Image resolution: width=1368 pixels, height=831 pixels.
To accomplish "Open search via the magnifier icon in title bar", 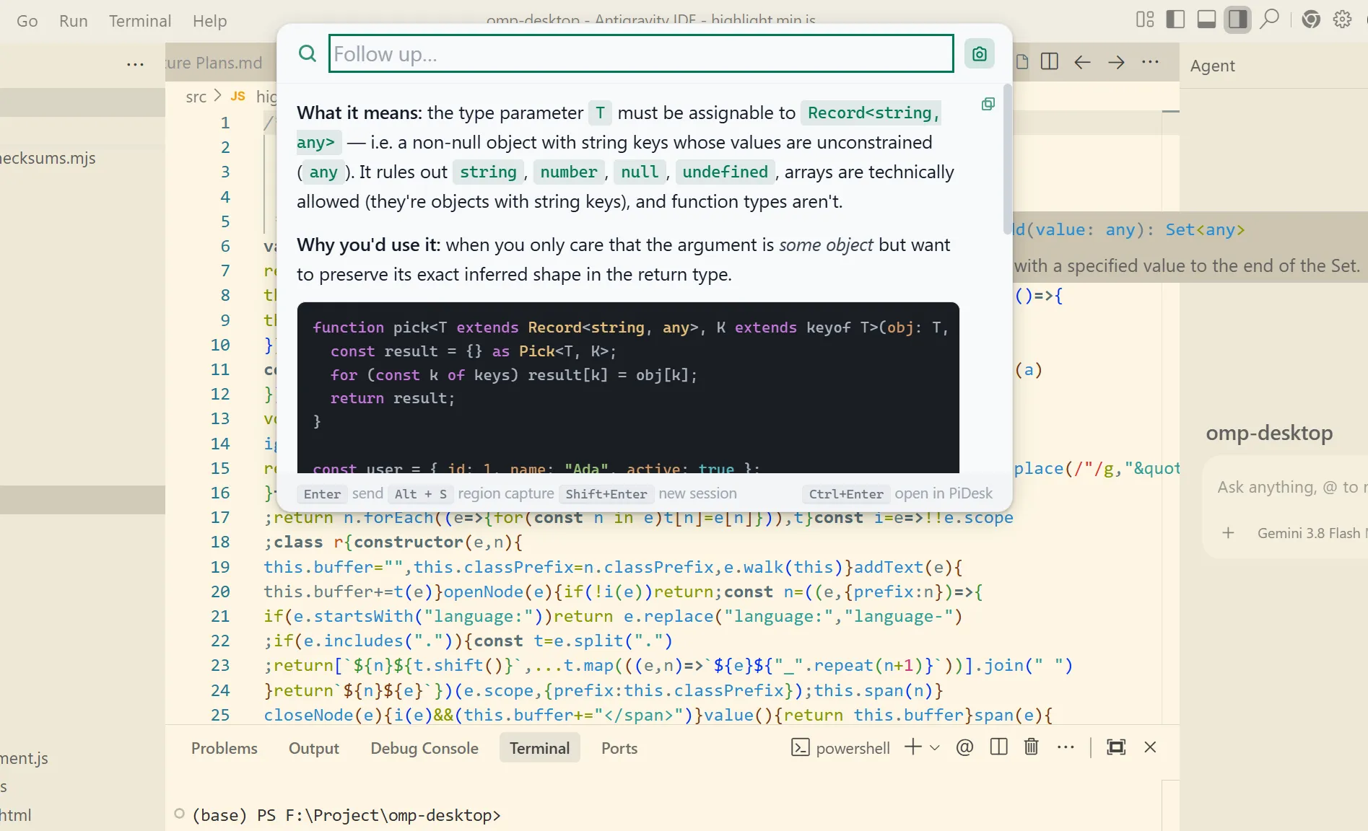I will point(1269,19).
